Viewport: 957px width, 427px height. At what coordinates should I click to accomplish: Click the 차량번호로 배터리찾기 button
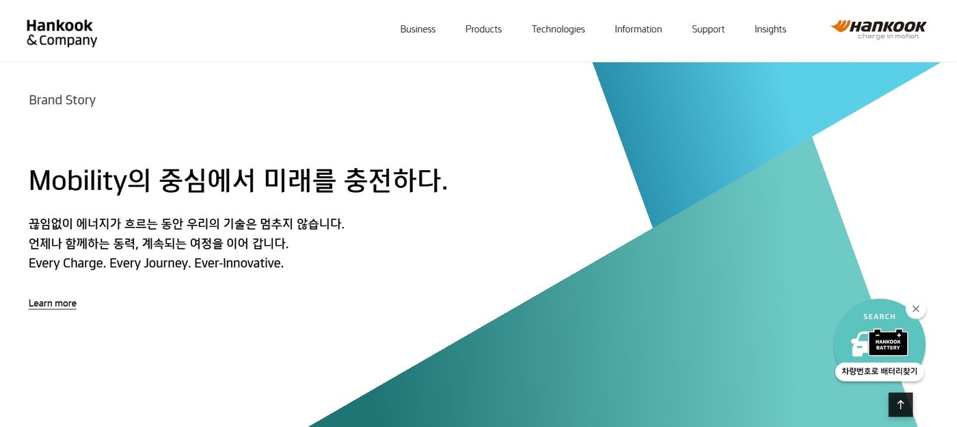click(879, 372)
